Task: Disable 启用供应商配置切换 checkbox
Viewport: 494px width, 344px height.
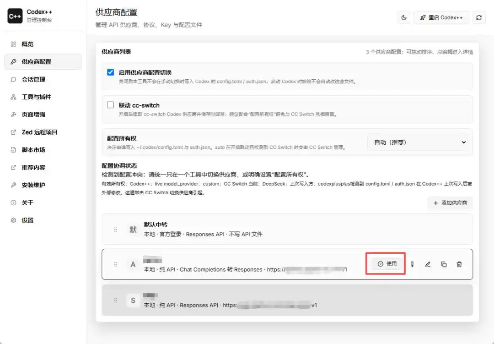Action: (110, 72)
